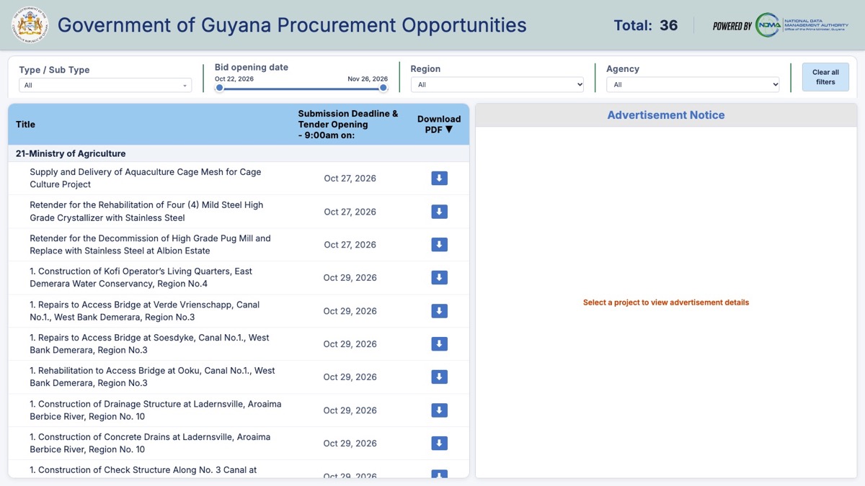Download PDF for Ooku access bridge rehabilitation
865x486 pixels.
(439, 377)
